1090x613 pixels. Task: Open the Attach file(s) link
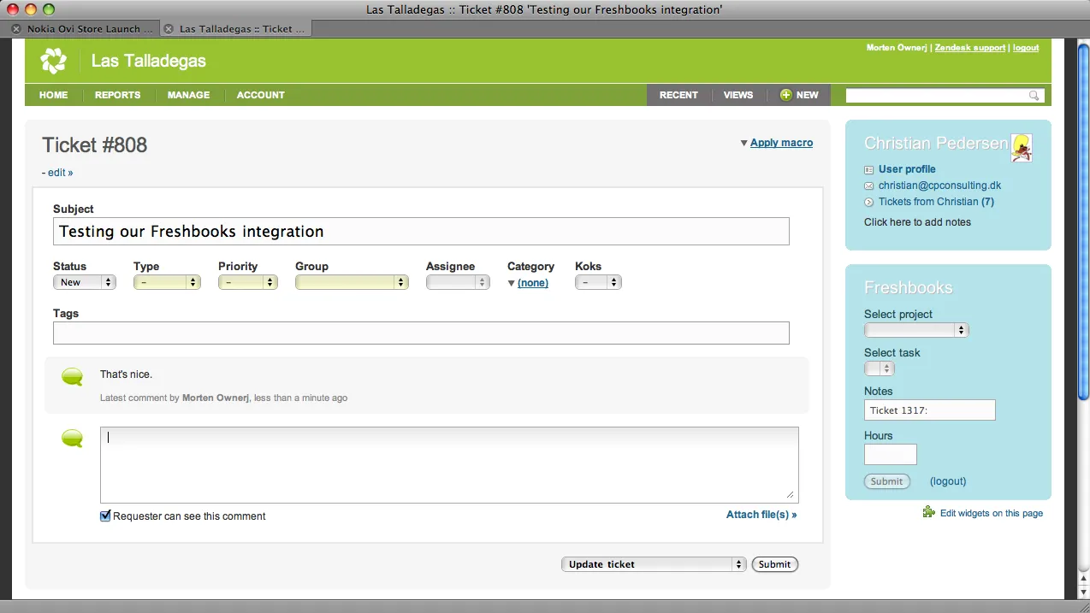pos(761,515)
